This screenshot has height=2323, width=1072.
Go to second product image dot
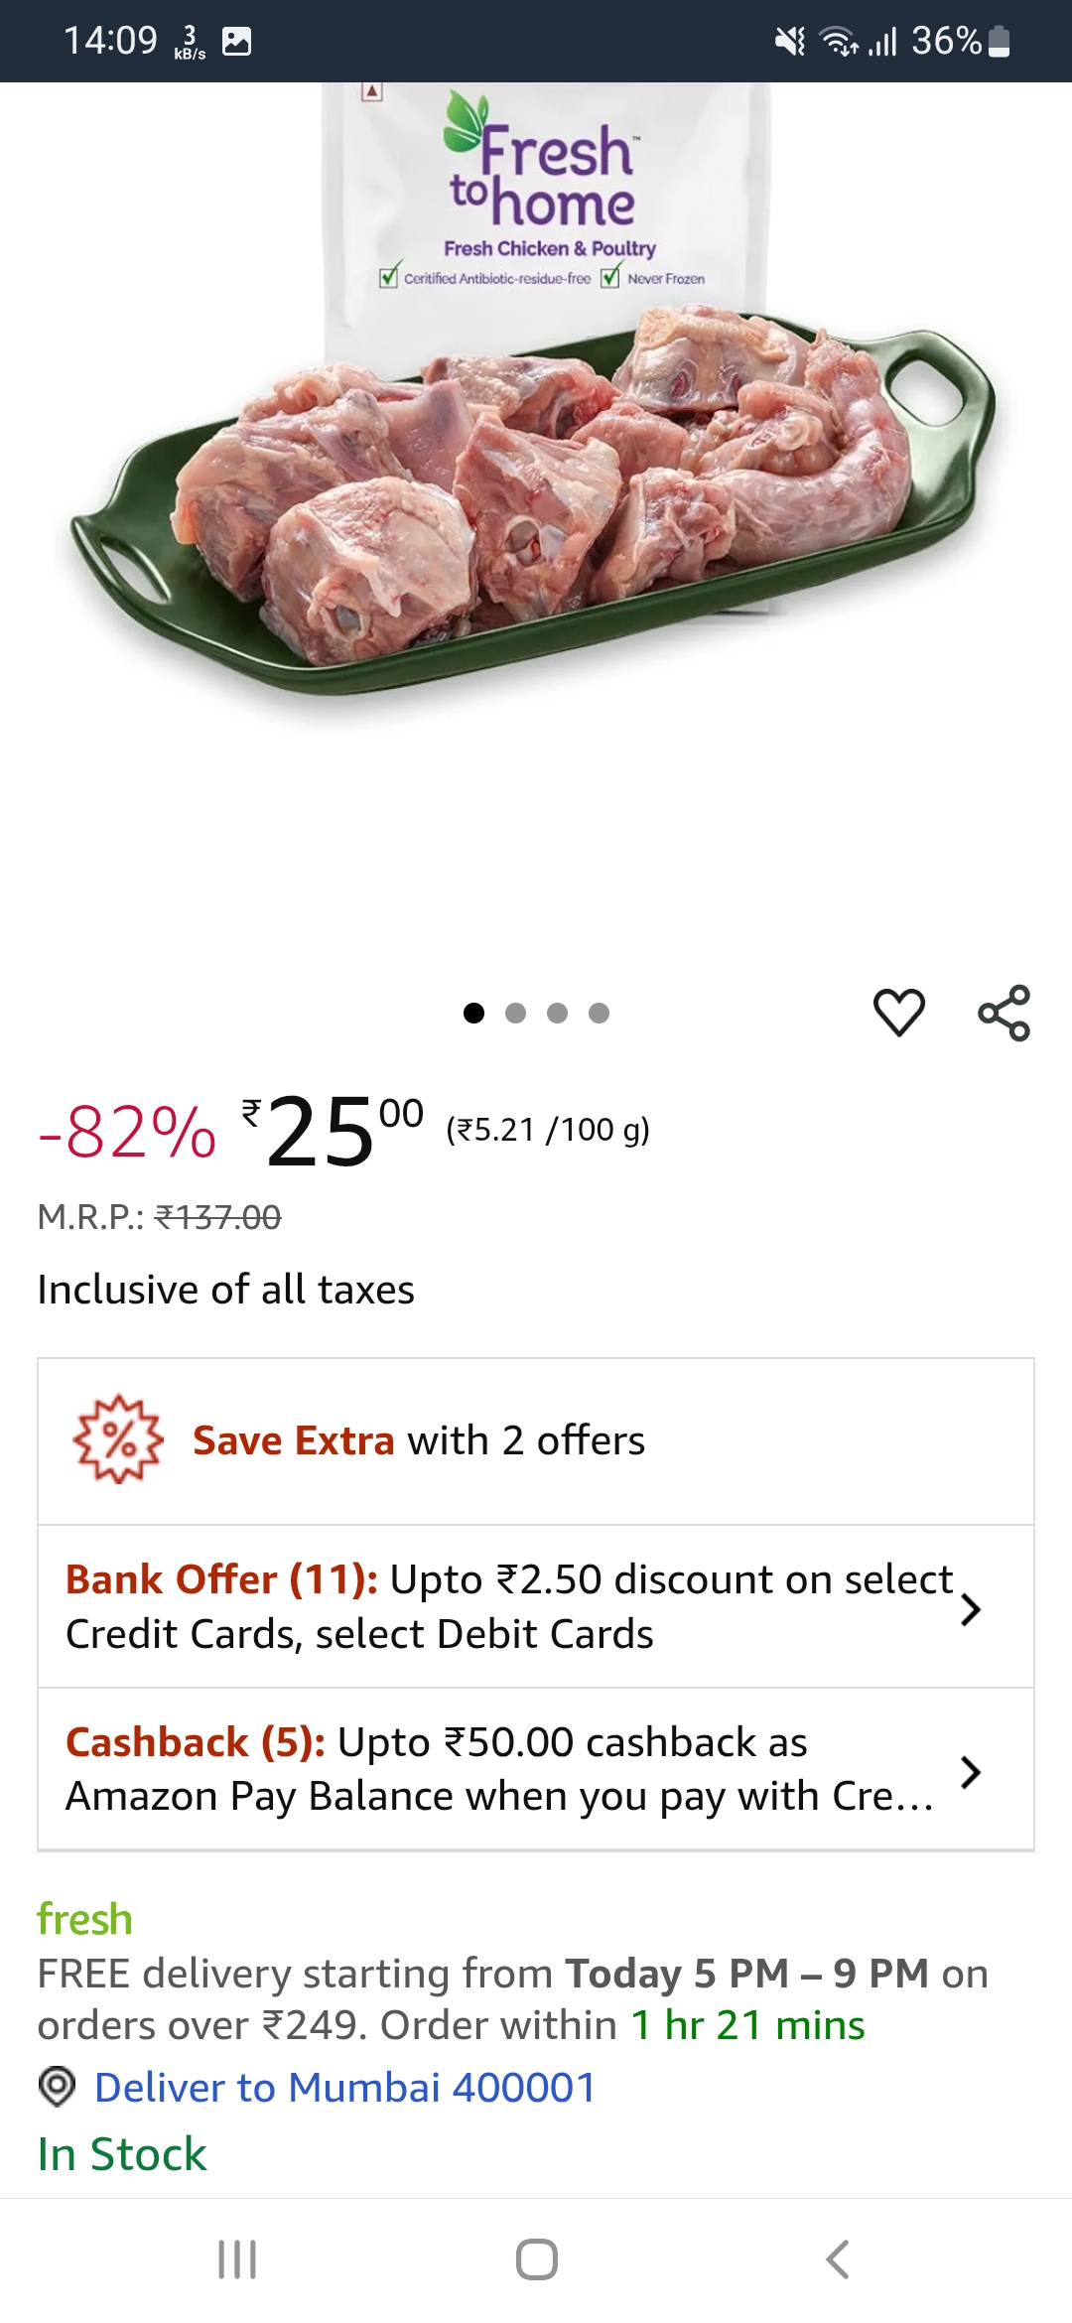point(515,1013)
